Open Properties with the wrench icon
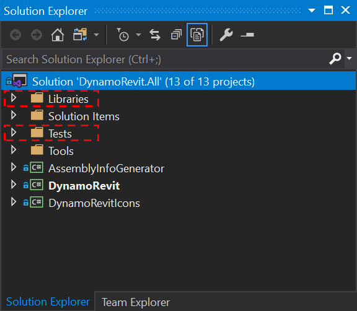The height and width of the screenshot is (311, 357). pos(226,35)
